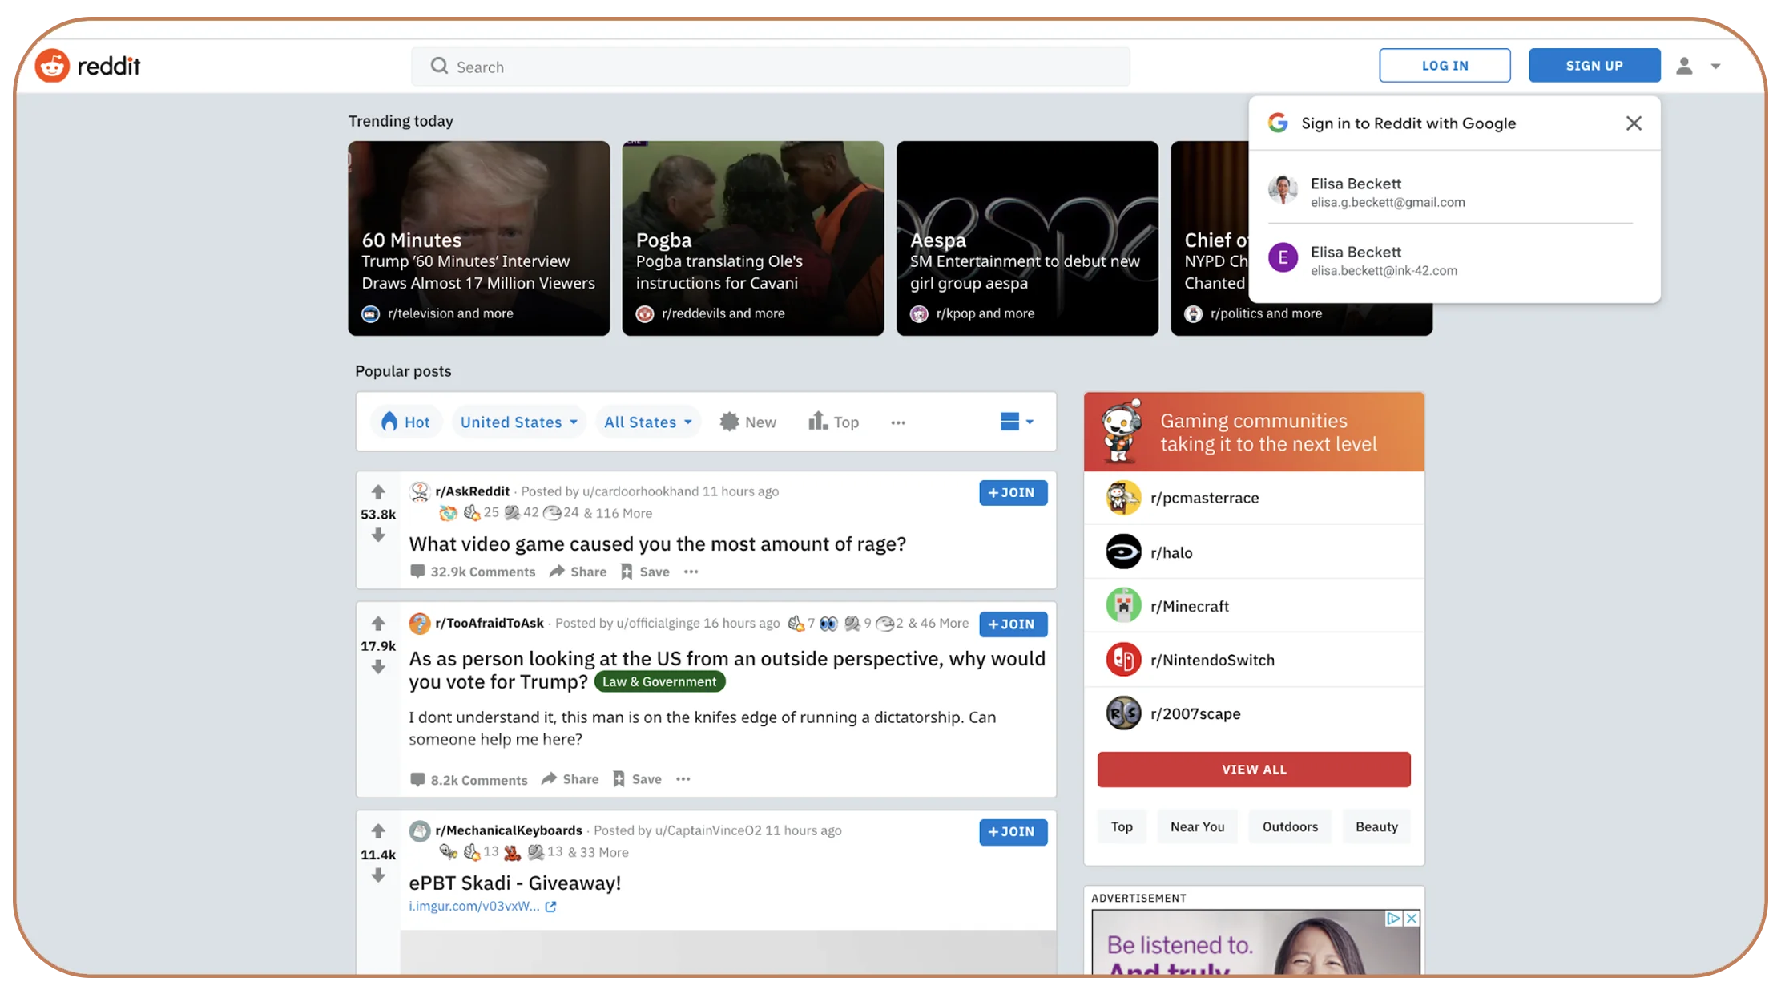1781x994 pixels.
Task: Open r/Minecraft community
Action: pyautogui.click(x=1254, y=606)
